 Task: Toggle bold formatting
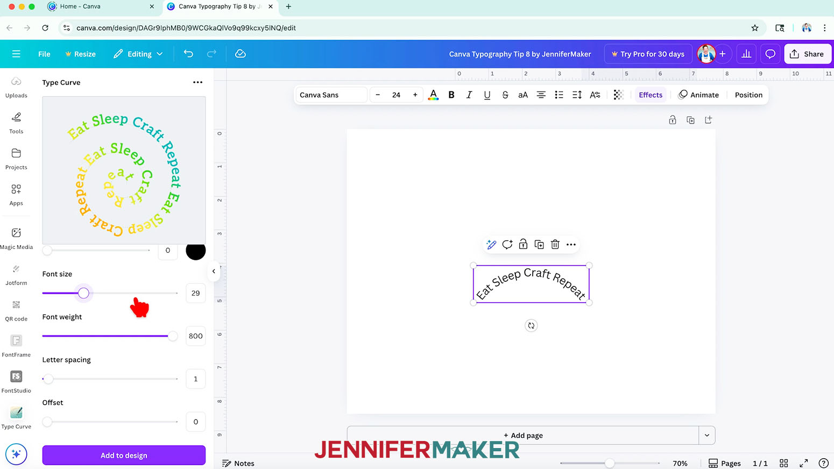[x=451, y=95]
